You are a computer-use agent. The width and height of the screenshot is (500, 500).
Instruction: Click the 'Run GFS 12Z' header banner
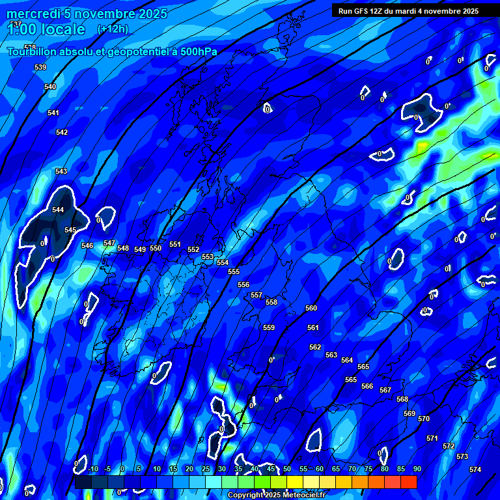408,11
